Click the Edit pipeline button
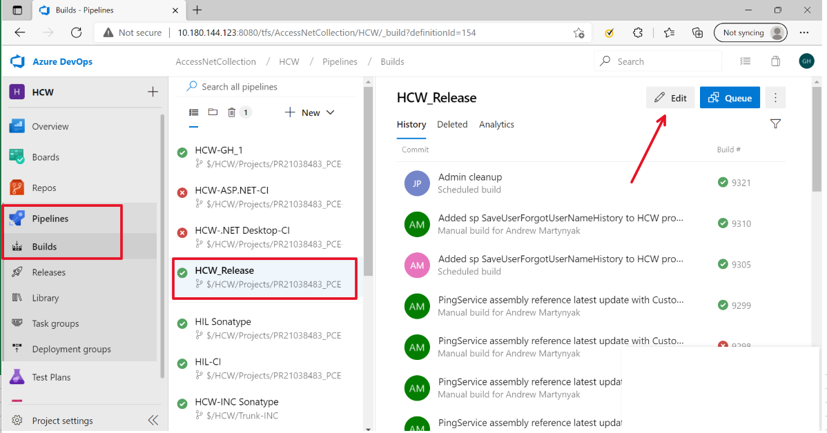The image size is (827, 433). pyautogui.click(x=670, y=98)
